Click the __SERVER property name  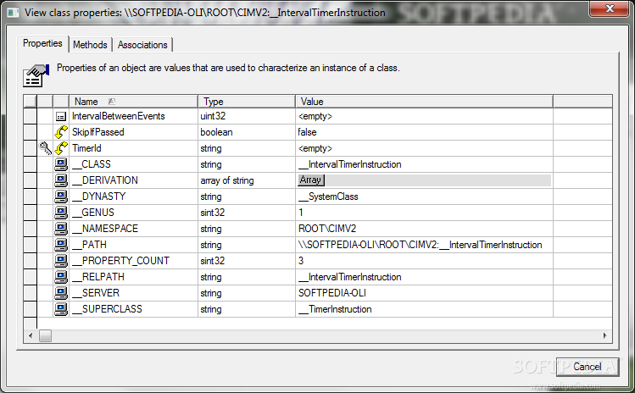click(x=96, y=293)
